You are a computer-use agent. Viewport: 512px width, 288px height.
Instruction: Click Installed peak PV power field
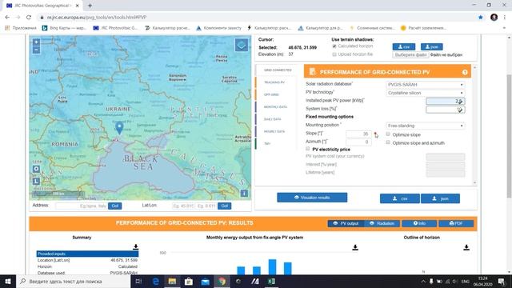point(446,102)
